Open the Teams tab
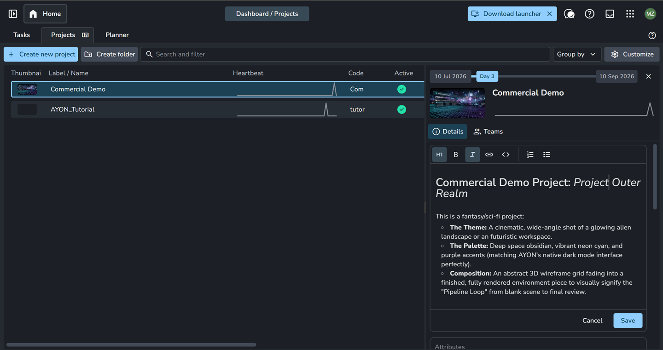663x350 pixels. (x=488, y=132)
